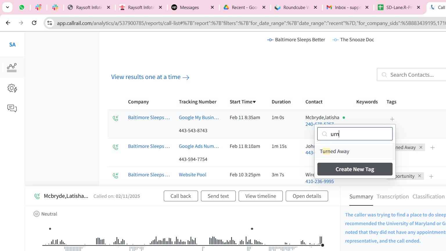The image size is (446, 251).
Task: Click the tag search input field
Action: tap(355, 134)
